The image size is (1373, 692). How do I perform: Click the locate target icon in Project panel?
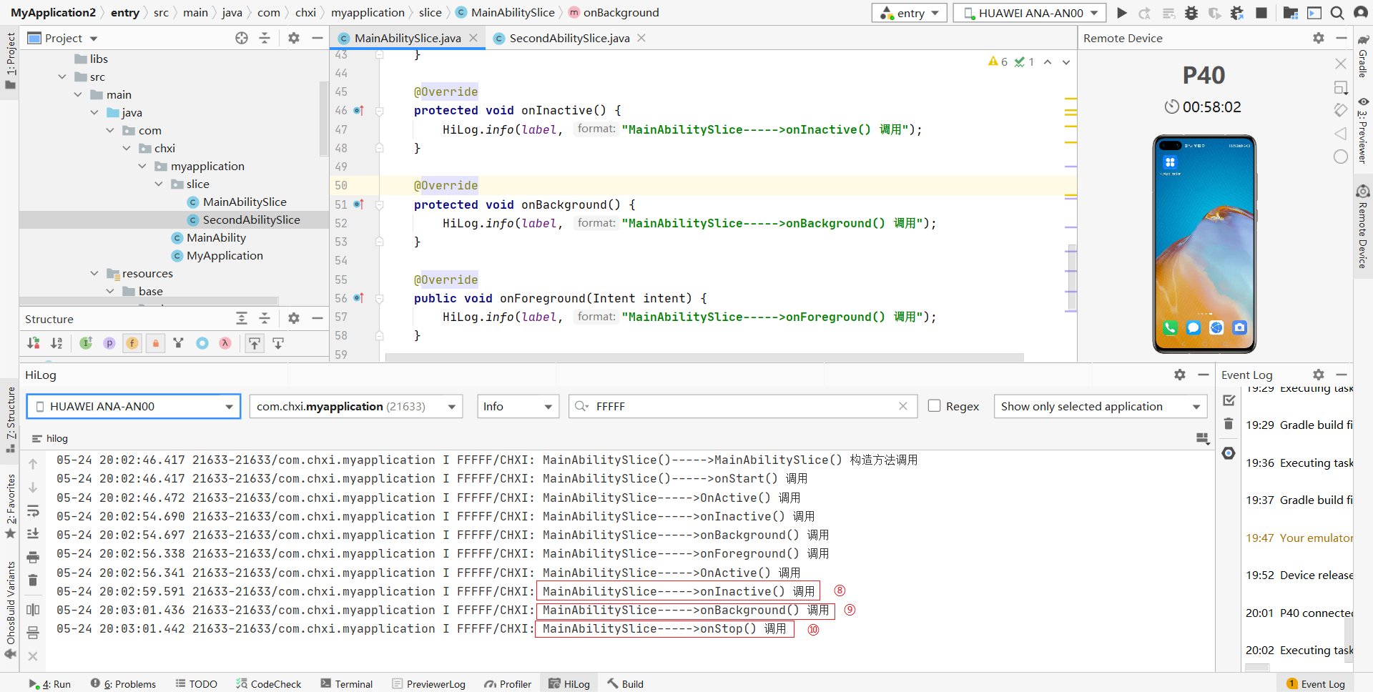click(x=242, y=38)
